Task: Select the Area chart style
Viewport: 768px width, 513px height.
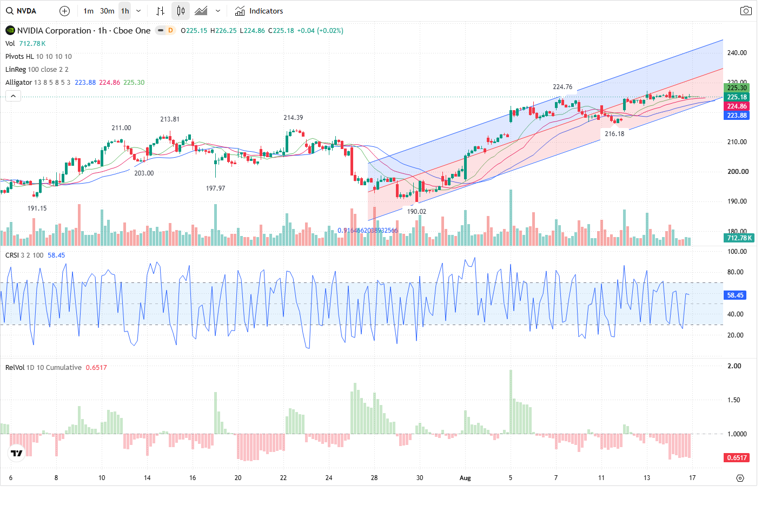Action: 201,11
